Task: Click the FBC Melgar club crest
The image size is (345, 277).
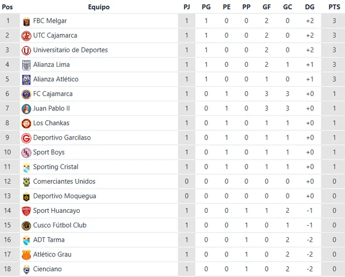Action: click(x=26, y=21)
